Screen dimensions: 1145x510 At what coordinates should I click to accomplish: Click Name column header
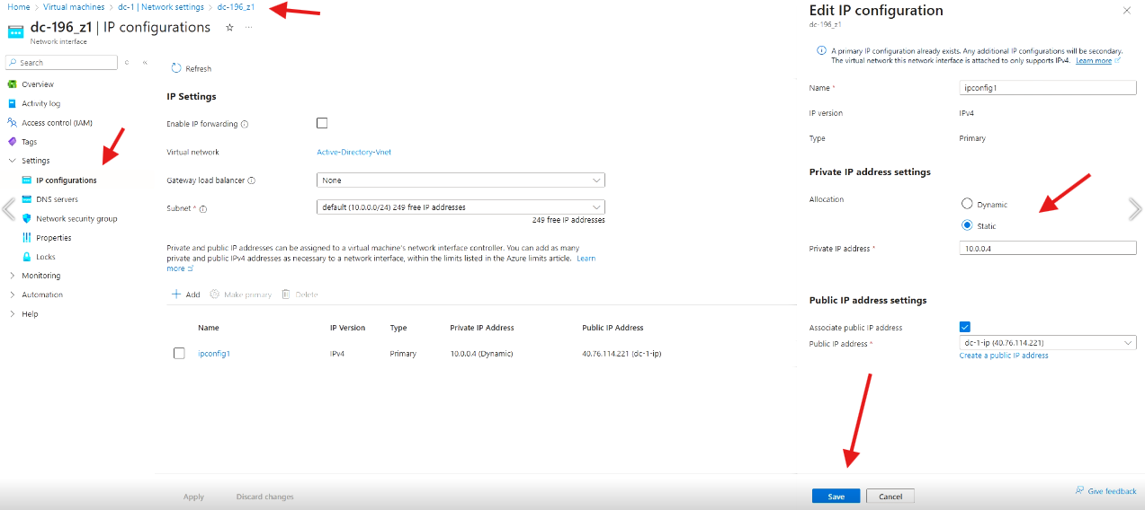pos(209,328)
